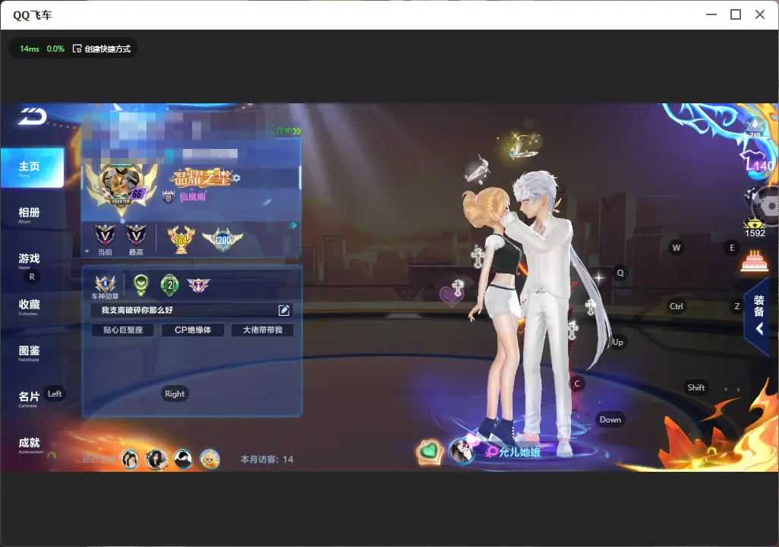779x547 pixels.
Task: Expand the 装备 side panel
Action: pos(758,315)
